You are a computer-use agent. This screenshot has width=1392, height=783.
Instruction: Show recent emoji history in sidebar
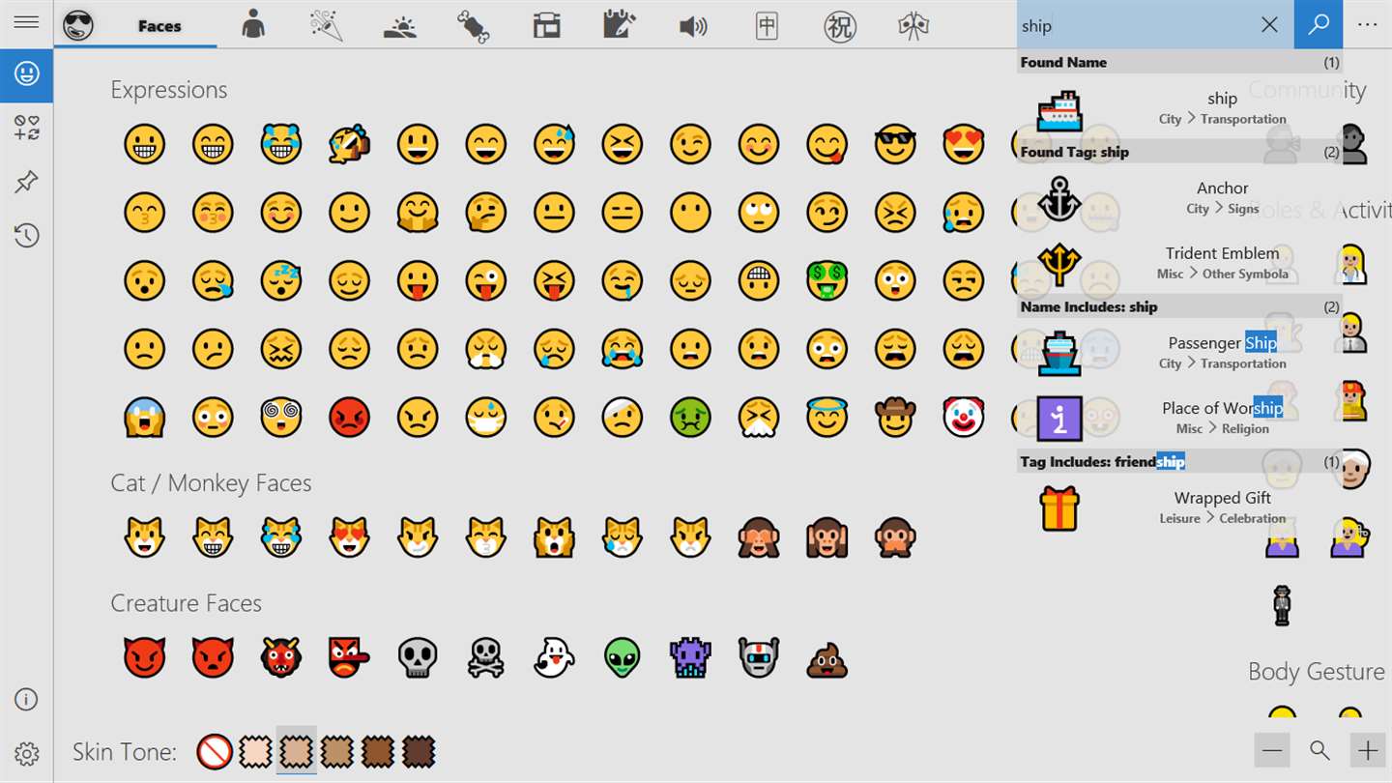pos(26,235)
